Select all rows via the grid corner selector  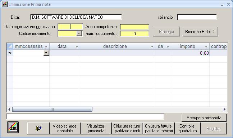pyautogui.click(x=10, y=46)
